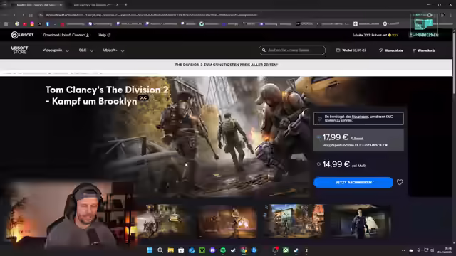Expand the Ubisoft+ dropdown menu

114,50
